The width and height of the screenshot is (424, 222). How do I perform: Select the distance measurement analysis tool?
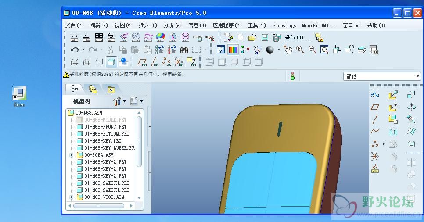[74, 37]
